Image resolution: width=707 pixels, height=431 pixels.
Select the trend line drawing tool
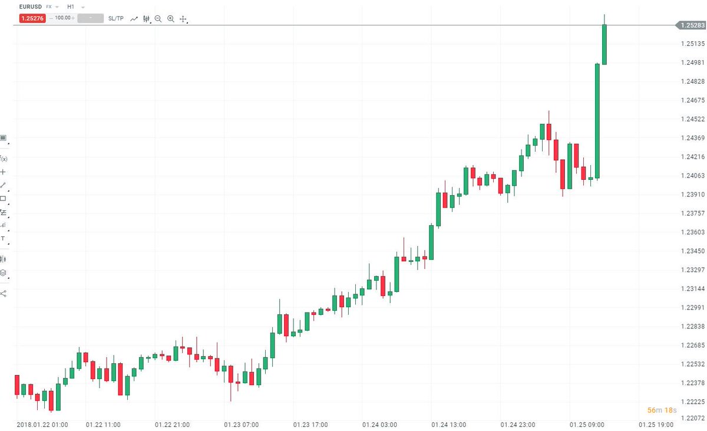pyautogui.click(x=3, y=185)
